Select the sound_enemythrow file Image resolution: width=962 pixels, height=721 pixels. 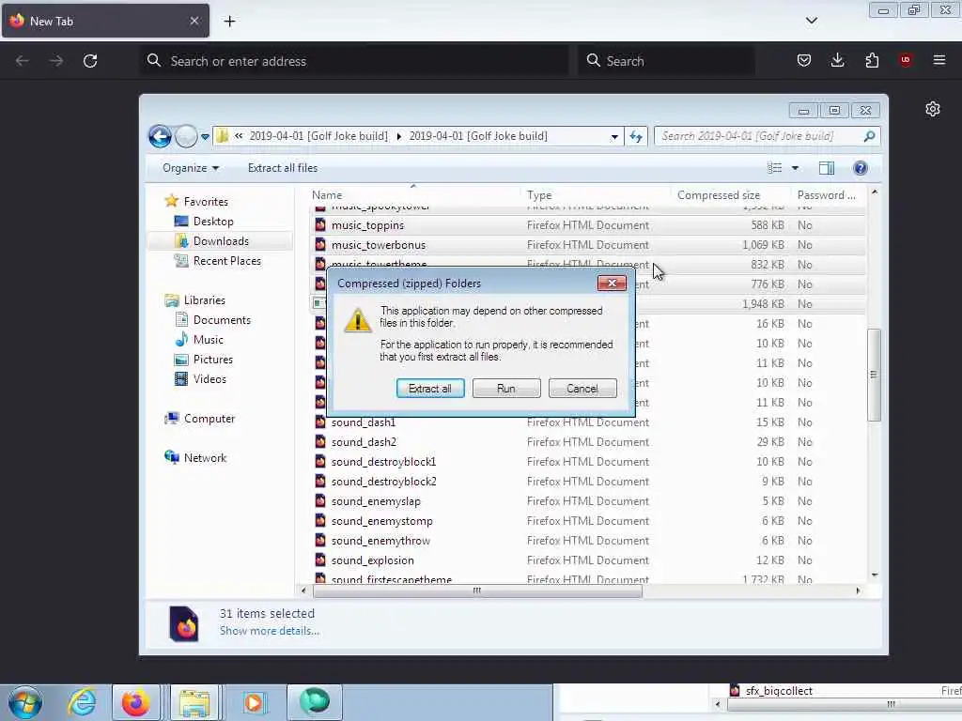[381, 541]
